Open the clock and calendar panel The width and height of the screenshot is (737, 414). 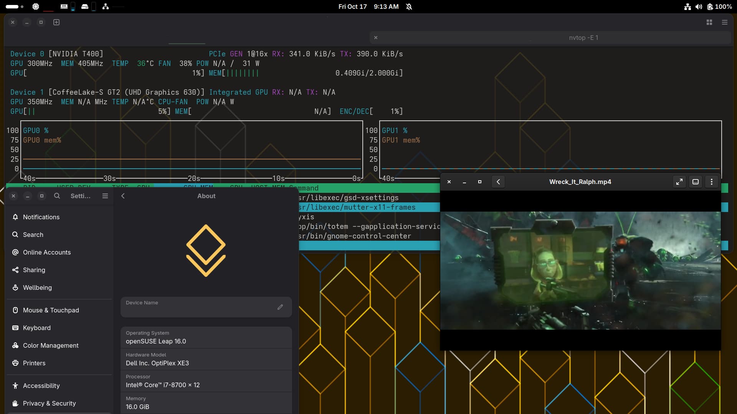[368, 7]
